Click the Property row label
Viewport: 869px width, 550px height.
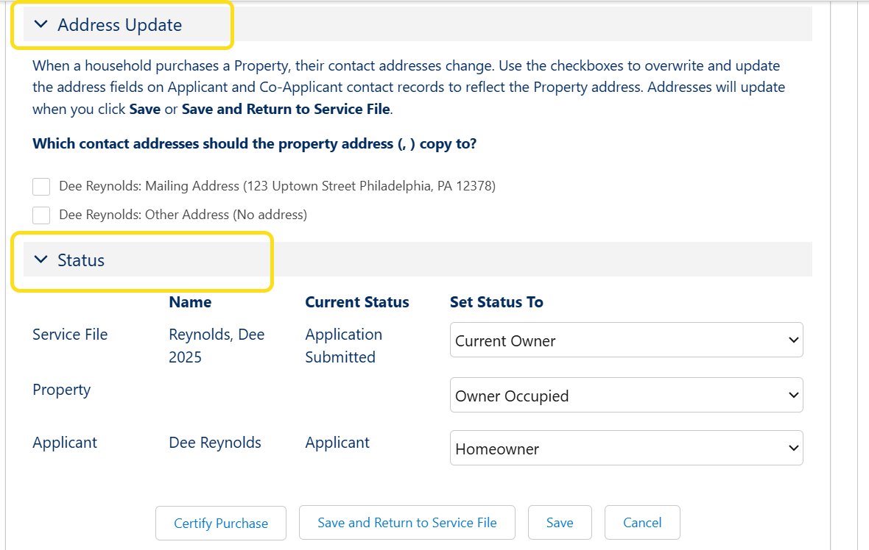(61, 390)
